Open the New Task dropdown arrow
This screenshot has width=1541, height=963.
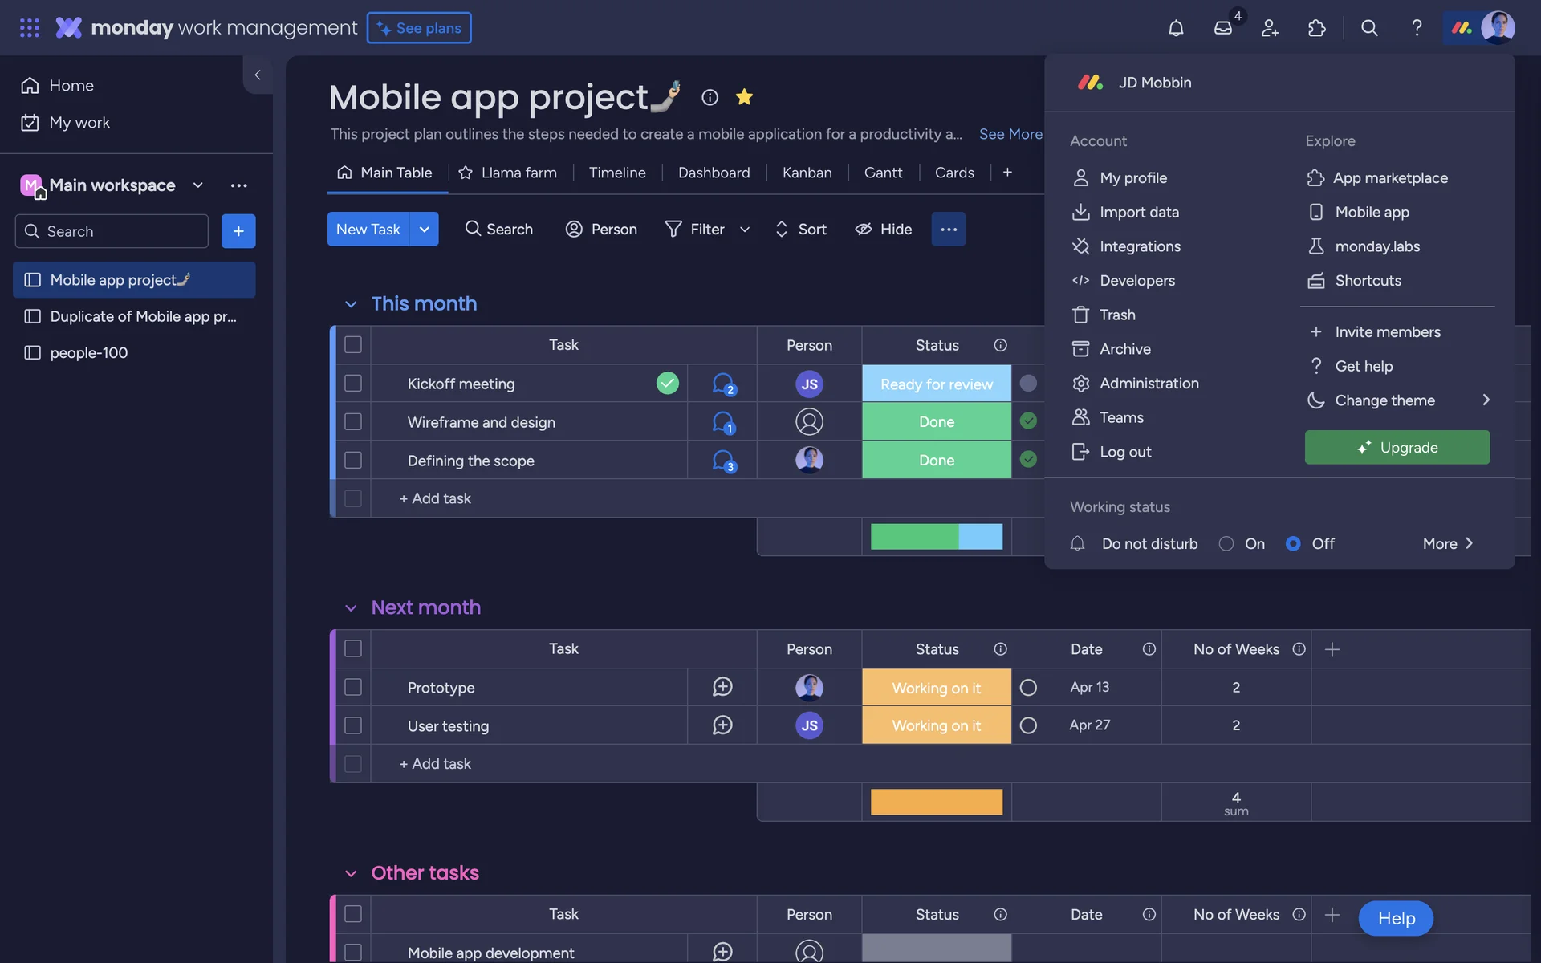click(x=424, y=230)
